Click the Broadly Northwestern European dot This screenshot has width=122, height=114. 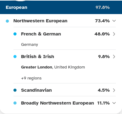[15, 103]
